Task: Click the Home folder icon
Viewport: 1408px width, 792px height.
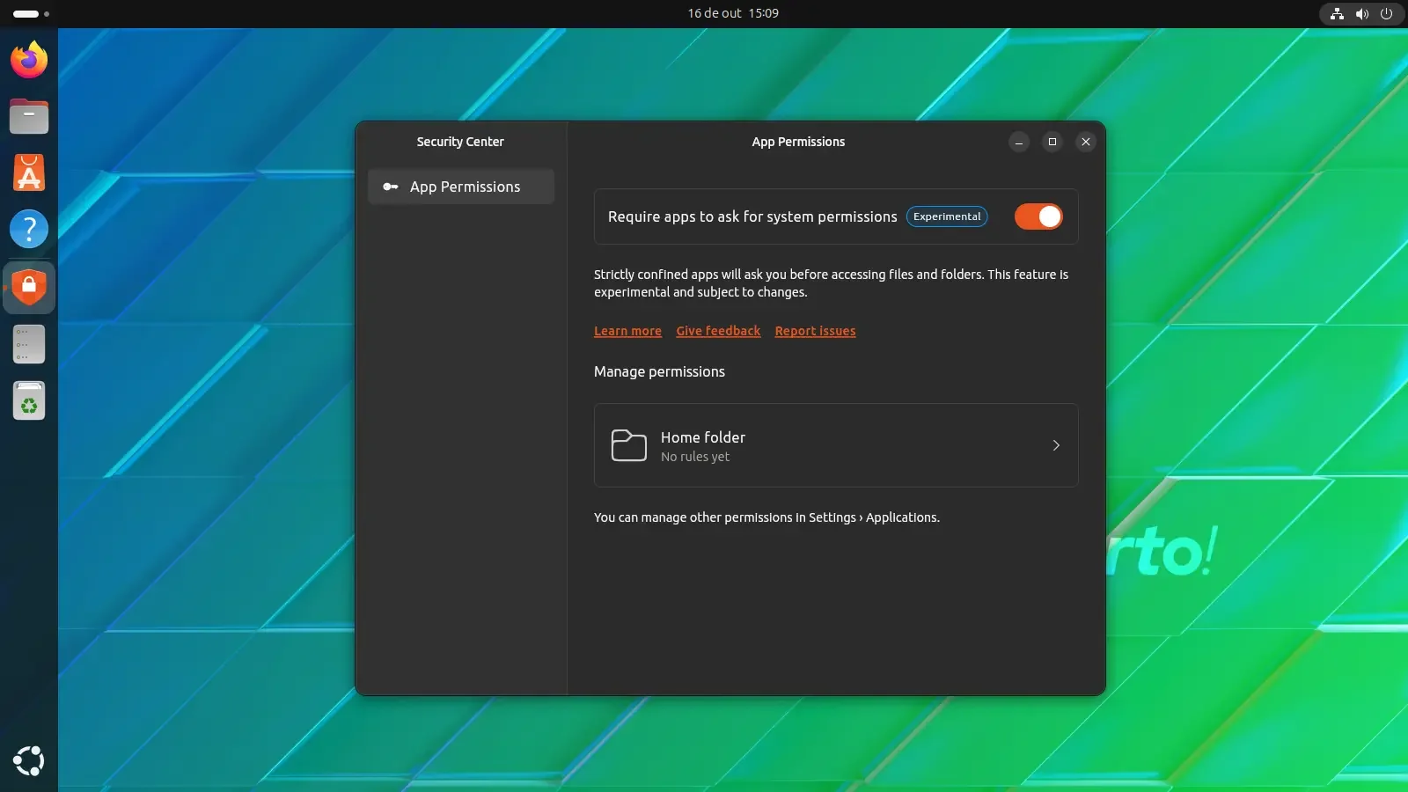Action: (629, 445)
